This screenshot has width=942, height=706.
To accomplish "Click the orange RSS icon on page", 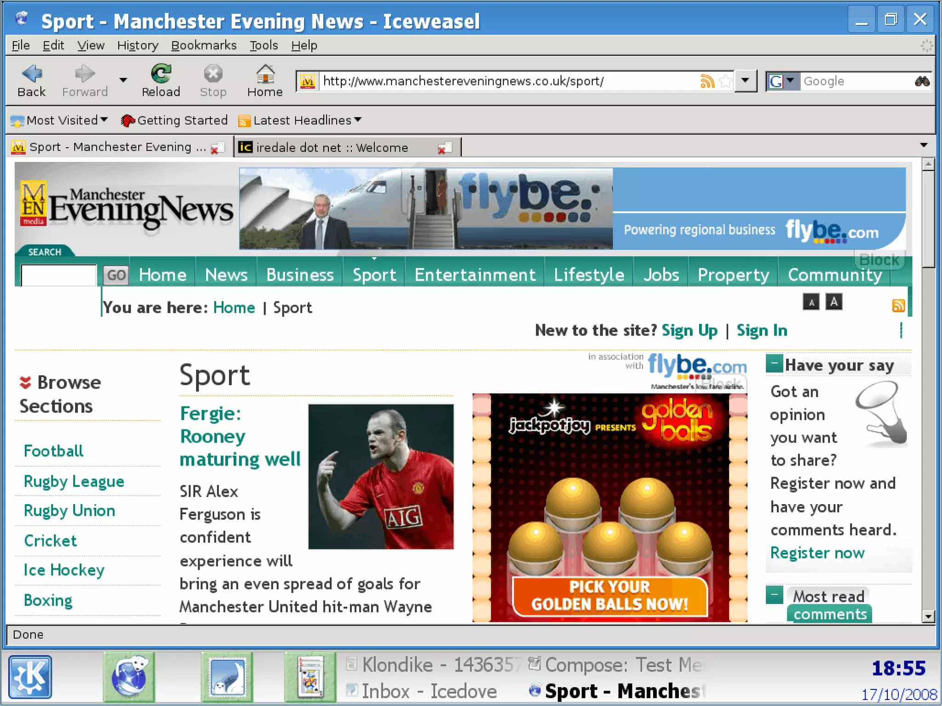I will click(x=898, y=305).
